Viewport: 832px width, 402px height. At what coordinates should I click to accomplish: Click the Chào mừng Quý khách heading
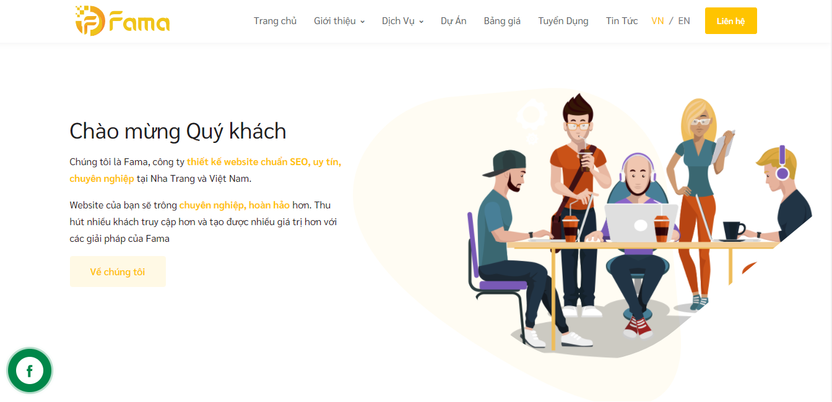pos(178,131)
